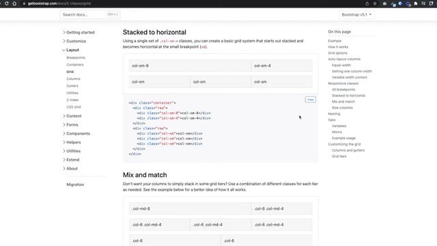Open the Bootstrap v5.1 version dropdown

click(356, 14)
